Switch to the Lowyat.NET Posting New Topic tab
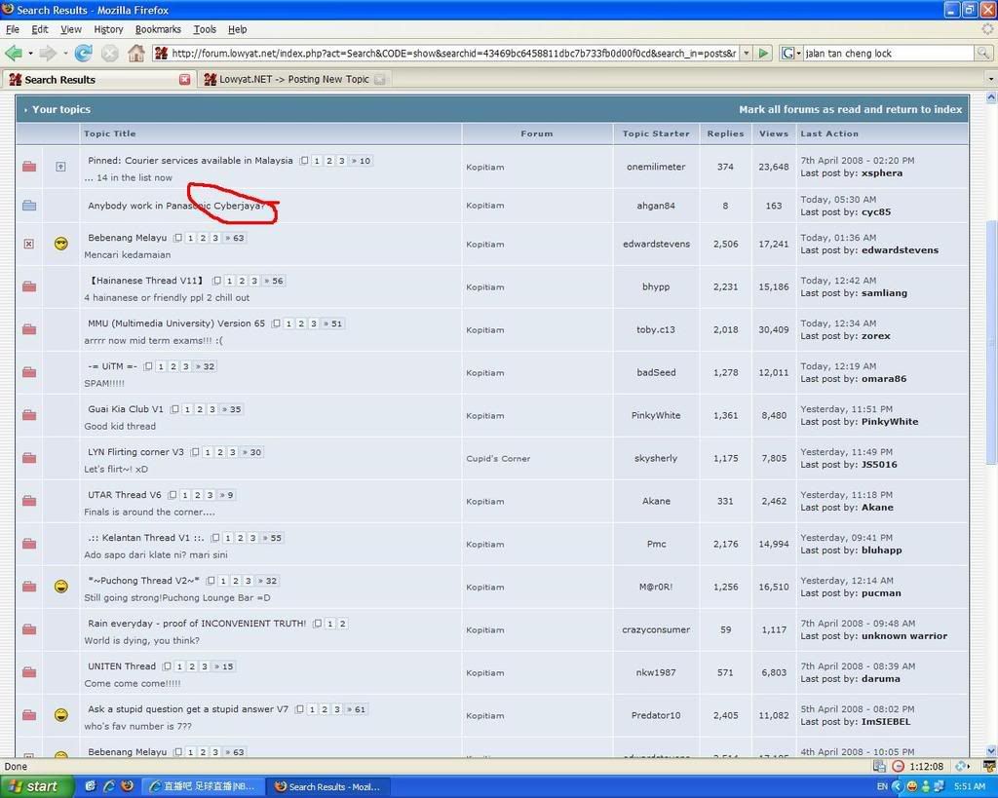Image resolution: width=998 pixels, height=798 pixels. [293, 80]
